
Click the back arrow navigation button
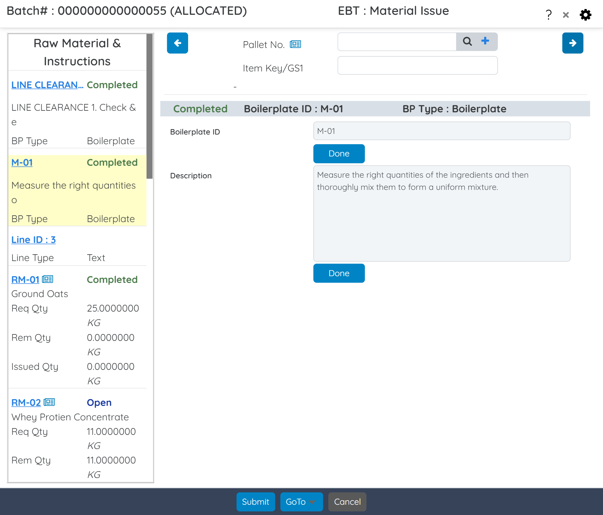[x=177, y=43]
